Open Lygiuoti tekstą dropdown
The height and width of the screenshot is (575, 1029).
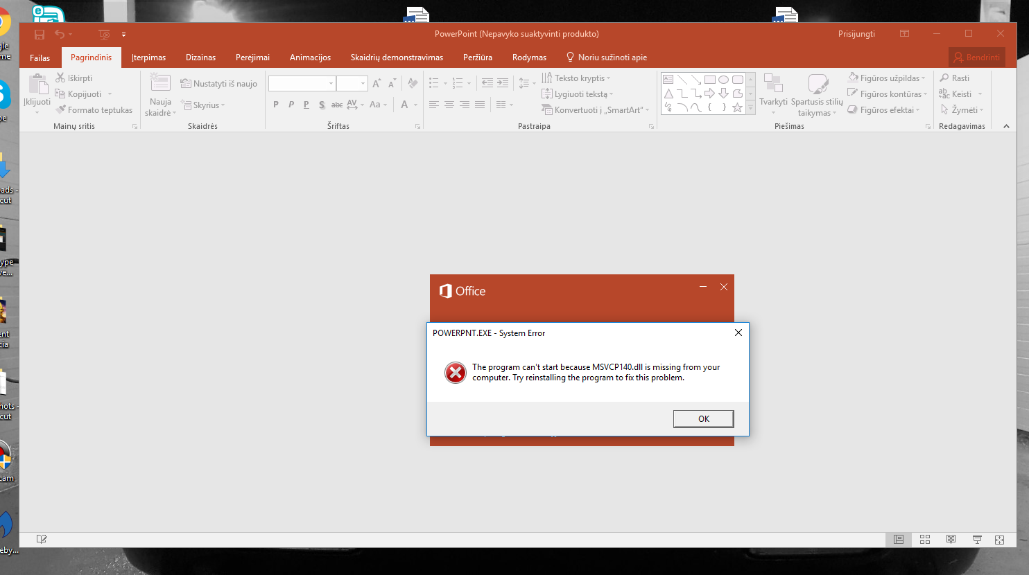pyautogui.click(x=578, y=94)
